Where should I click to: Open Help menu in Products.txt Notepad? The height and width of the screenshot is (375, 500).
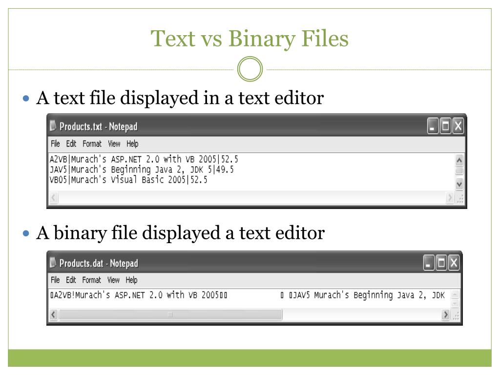(x=132, y=144)
